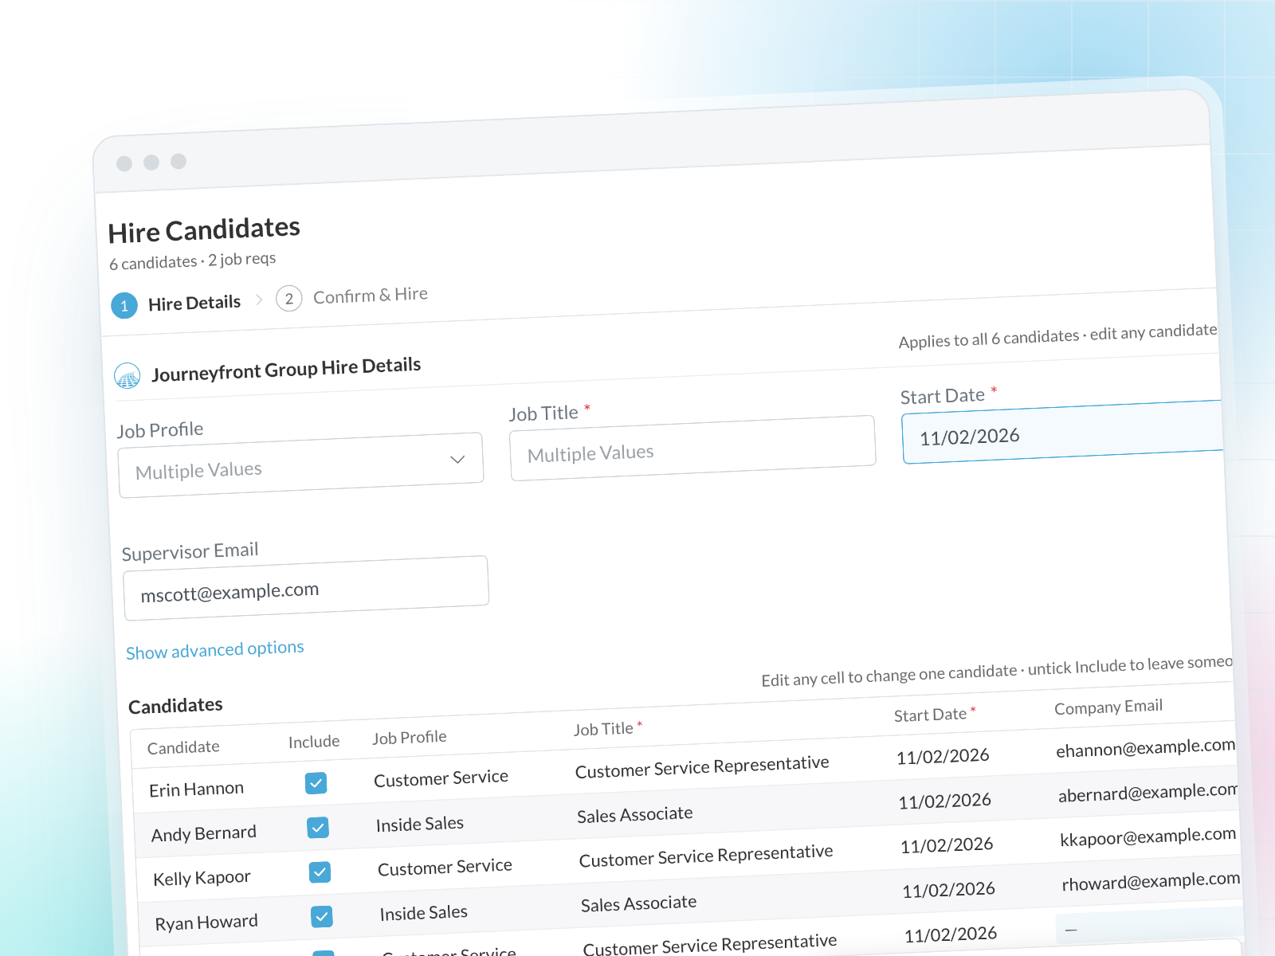Click the chevron separator between steps

(x=259, y=300)
